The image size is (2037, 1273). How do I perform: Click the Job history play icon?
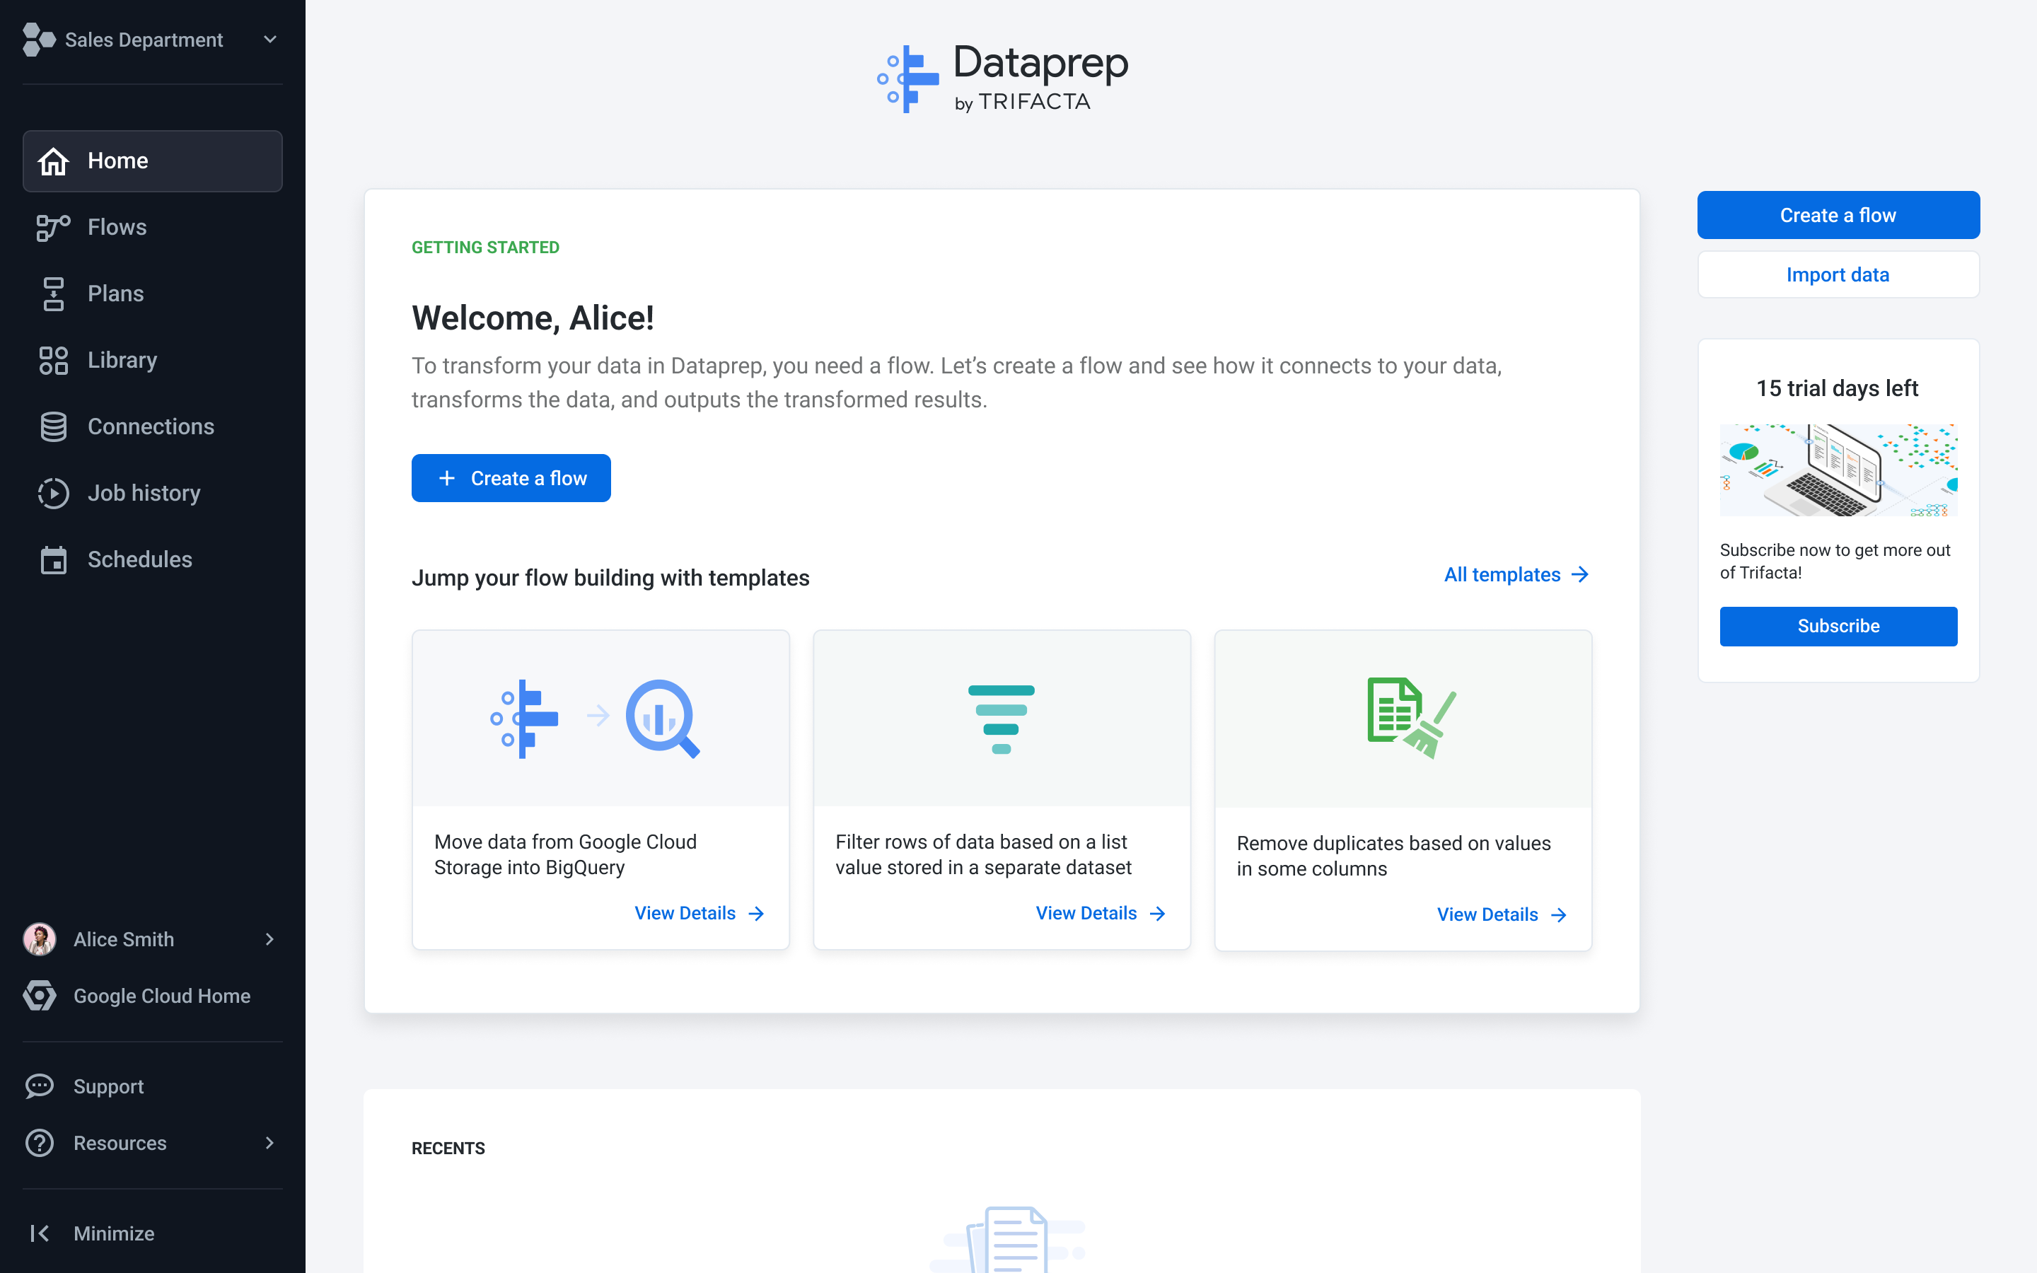tap(53, 494)
